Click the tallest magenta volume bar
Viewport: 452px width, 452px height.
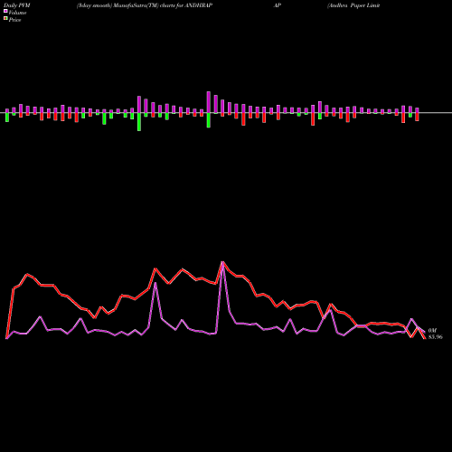[x=209, y=102]
